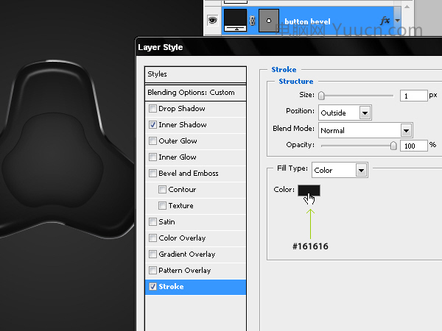Enable the Outer Glow checkbox
This screenshot has height=331, width=442.
point(152,140)
